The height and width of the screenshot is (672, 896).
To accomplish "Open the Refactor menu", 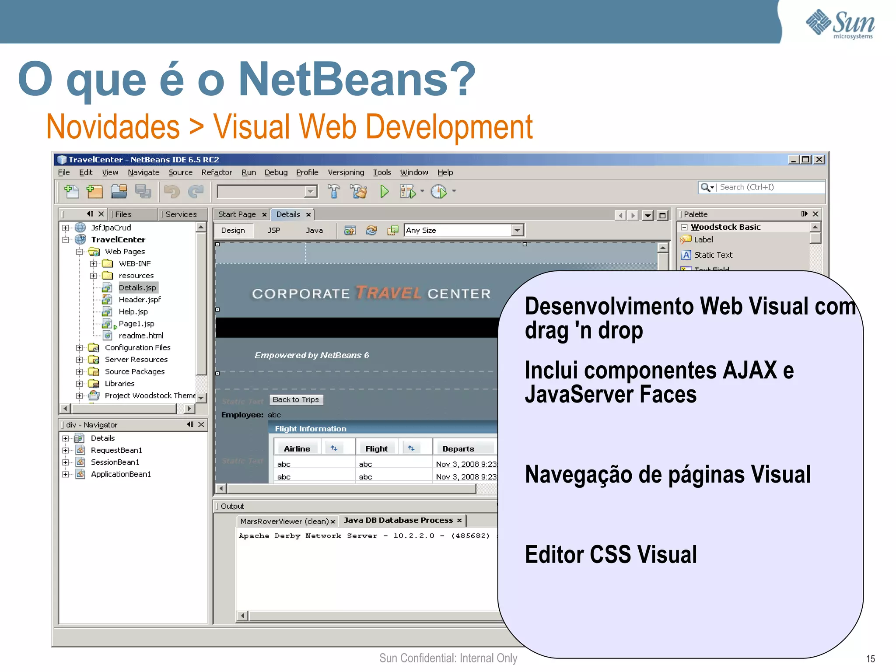I will click(217, 172).
